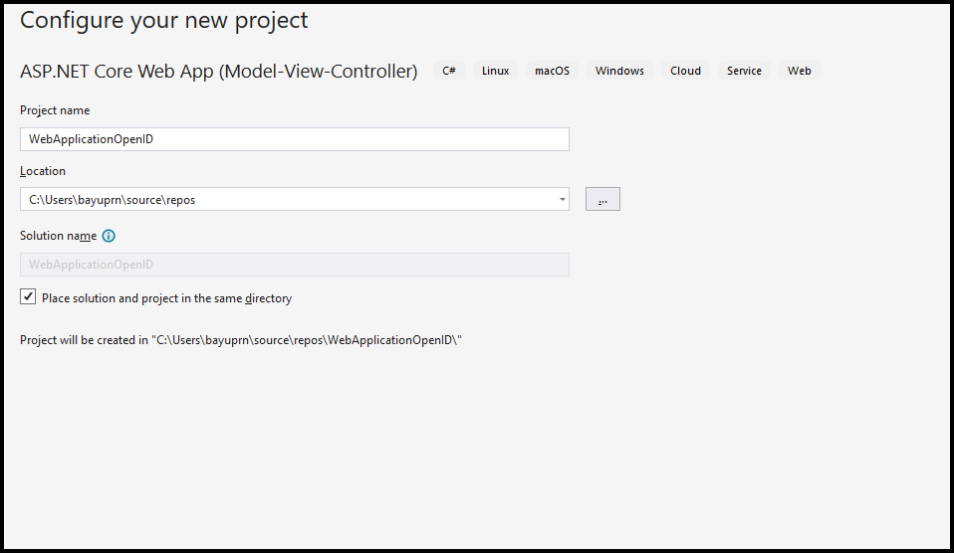
Task: Select the C# tag
Action: coord(449,72)
